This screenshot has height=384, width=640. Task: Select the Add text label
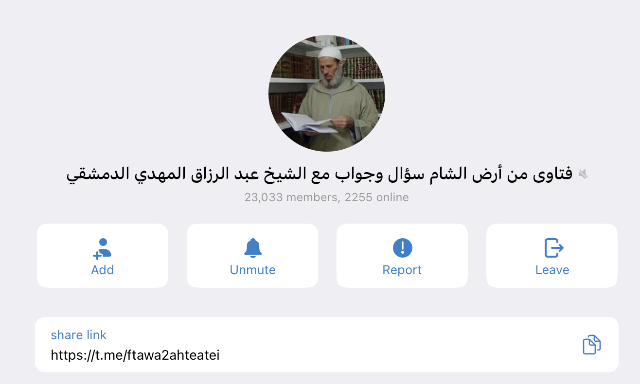pyautogui.click(x=102, y=270)
